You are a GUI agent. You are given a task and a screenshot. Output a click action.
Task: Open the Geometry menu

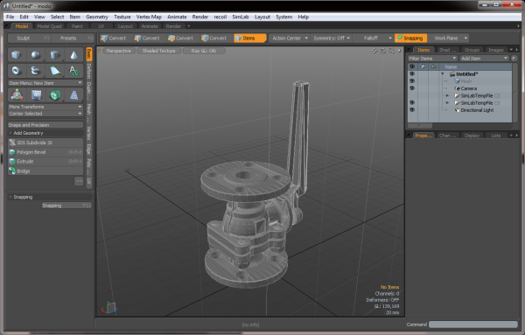coord(97,17)
